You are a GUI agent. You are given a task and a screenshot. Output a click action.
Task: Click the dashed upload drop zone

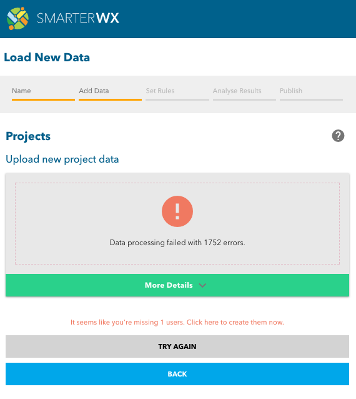tap(177, 223)
